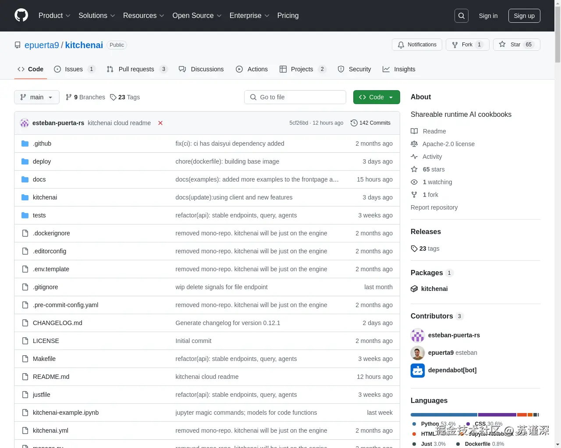
Task: Open the CHANGELOG.md file
Action: (x=57, y=323)
